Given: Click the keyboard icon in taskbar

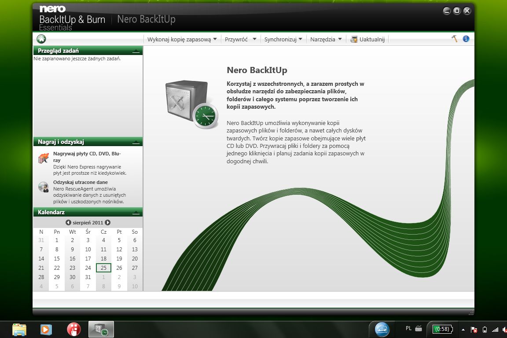Looking at the screenshot, I should pos(419,329).
